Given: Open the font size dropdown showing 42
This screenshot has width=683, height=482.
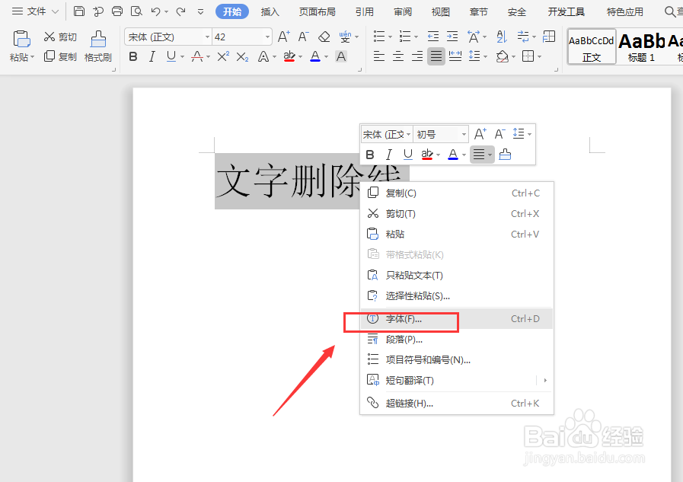Looking at the screenshot, I should (x=236, y=36).
